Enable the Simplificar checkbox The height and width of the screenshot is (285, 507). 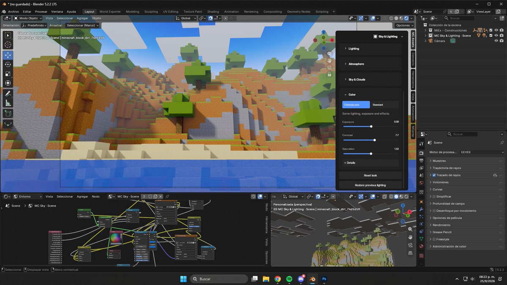tap(434, 196)
